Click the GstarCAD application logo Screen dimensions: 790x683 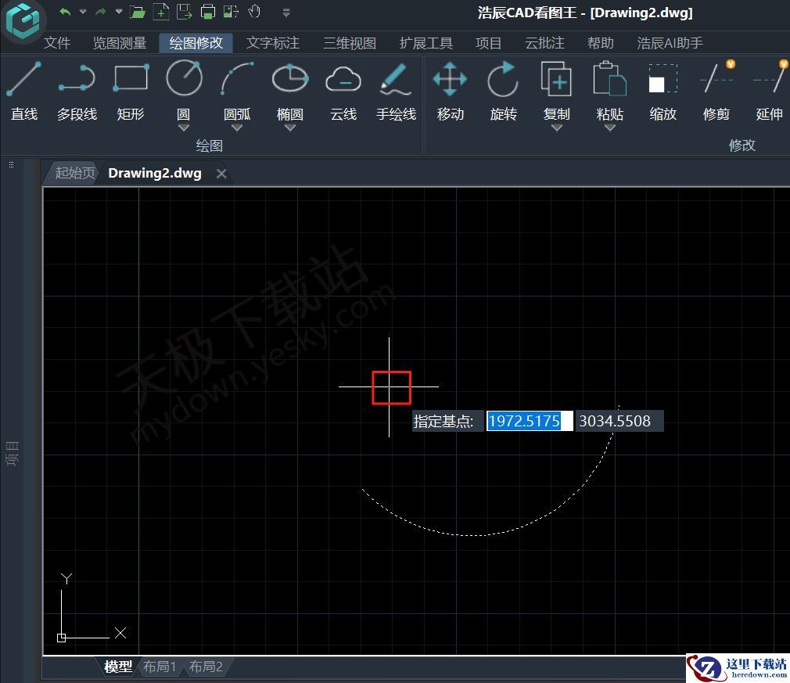click(x=23, y=21)
